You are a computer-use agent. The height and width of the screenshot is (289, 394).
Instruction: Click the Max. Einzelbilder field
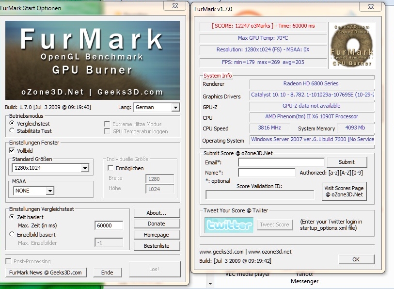[x=109, y=242]
